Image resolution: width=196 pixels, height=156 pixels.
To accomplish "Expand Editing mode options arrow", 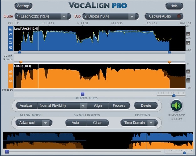I will 151,123.
